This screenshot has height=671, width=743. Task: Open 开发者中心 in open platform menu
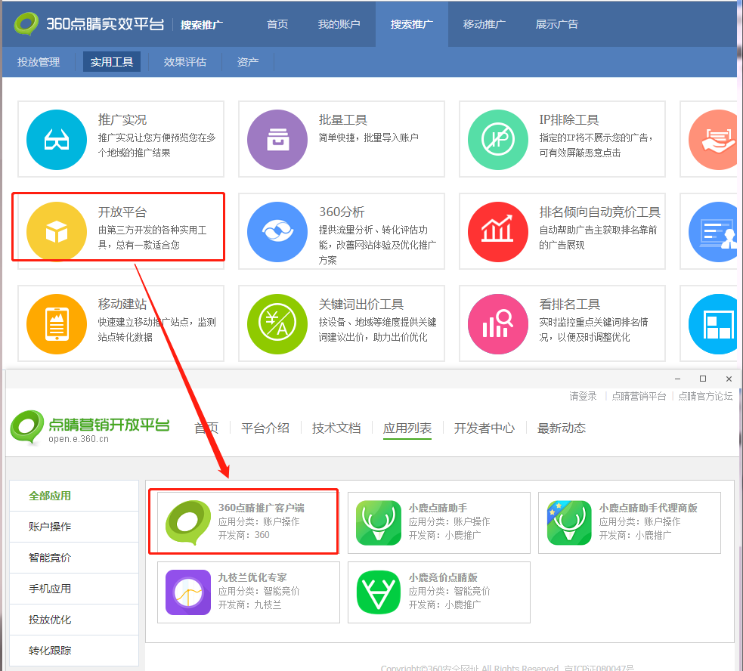coord(484,428)
